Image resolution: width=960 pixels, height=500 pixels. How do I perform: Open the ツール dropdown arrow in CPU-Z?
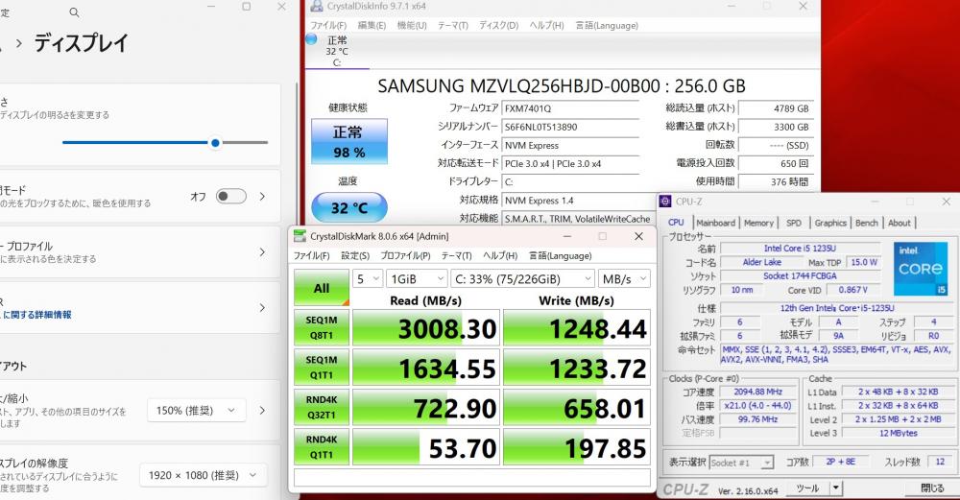(x=836, y=488)
